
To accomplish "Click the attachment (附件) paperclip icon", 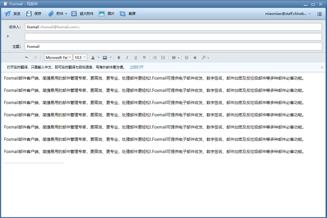I will point(51,13).
